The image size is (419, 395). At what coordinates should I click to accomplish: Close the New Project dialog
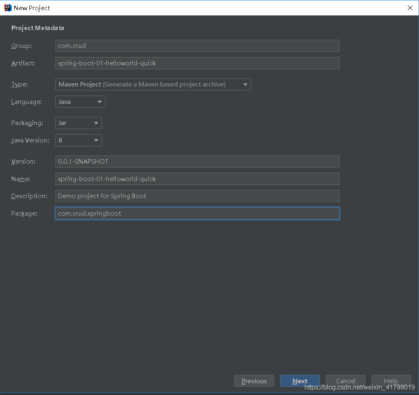pyautogui.click(x=410, y=8)
